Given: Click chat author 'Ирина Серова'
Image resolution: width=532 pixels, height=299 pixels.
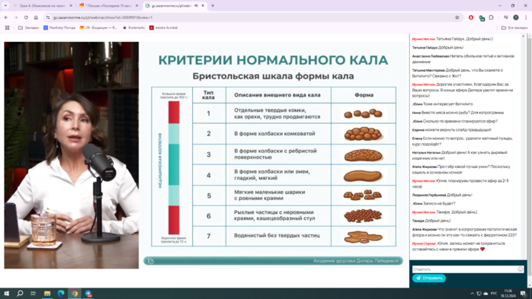Looking at the screenshot, I should 424,243.
